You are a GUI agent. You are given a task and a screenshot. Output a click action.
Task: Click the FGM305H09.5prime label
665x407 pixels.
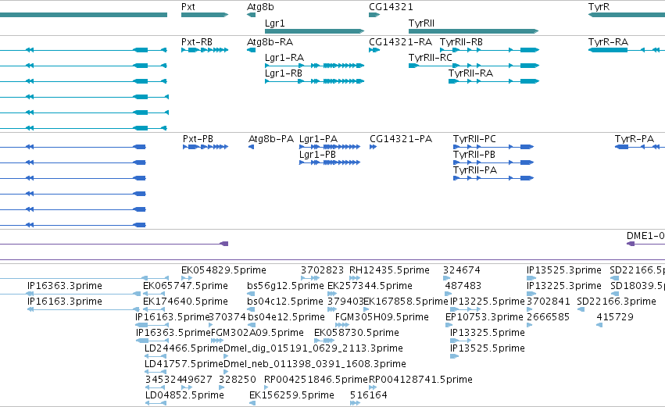(381, 317)
